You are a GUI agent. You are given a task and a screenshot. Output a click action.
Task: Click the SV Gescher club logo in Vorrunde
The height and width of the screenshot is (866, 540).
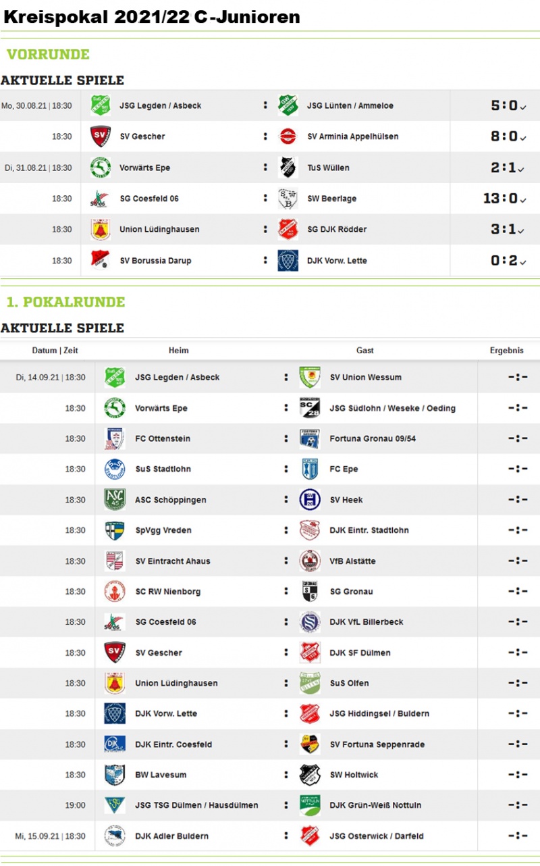pyautogui.click(x=101, y=136)
